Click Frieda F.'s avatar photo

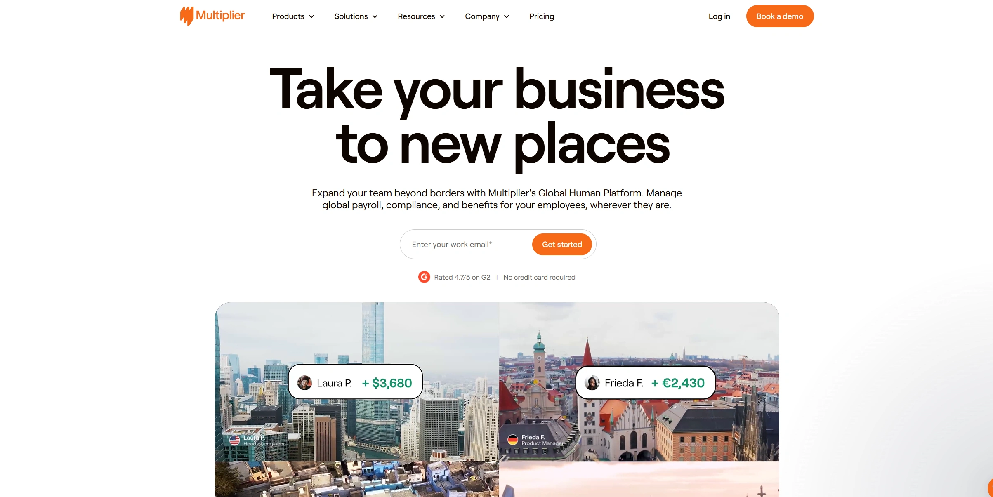[592, 383]
